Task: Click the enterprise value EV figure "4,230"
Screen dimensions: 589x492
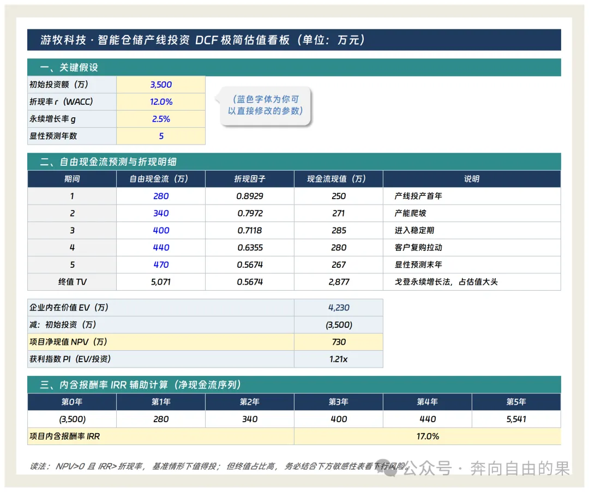Action: click(339, 308)
